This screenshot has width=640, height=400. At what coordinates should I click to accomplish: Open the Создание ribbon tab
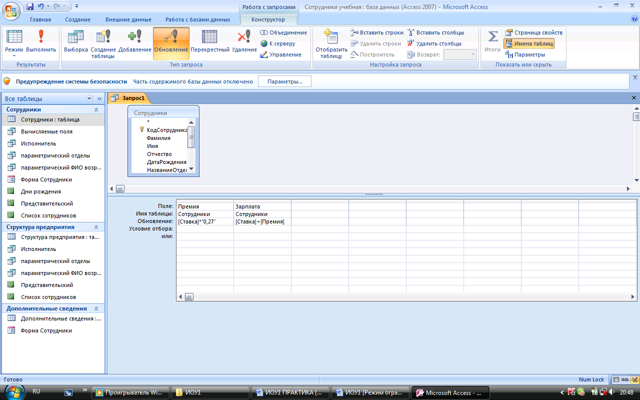click(77, 19)
